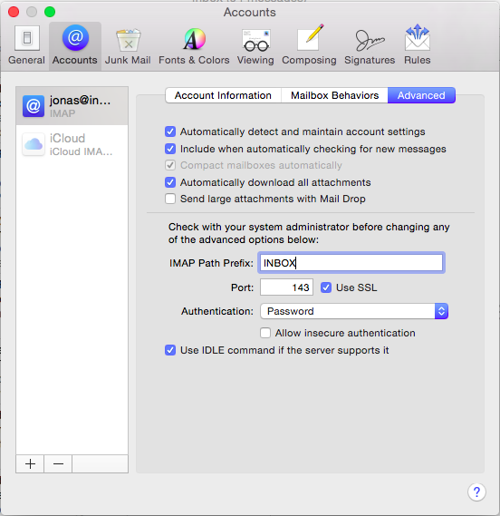Screen dimensions: 500x516
Task: Open the Composing preferences pane
Action: click(x=309, y=45)
